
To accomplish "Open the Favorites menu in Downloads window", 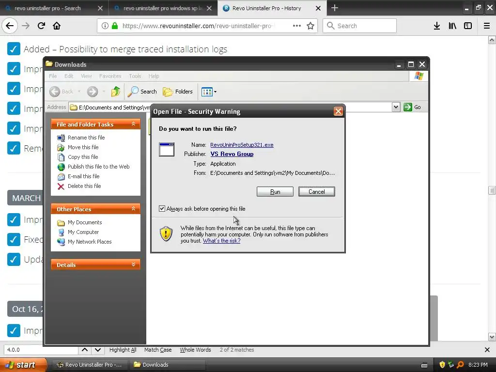I will tap(110, 76).
